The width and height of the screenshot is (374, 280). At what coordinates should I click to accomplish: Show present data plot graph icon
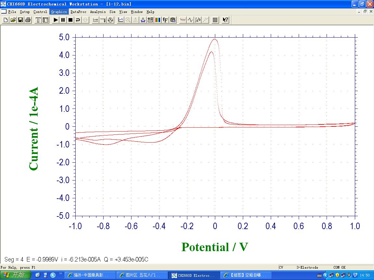tap(121, 20)
